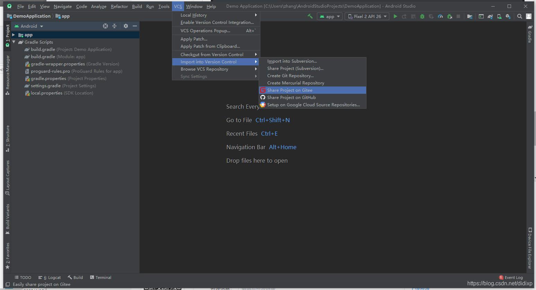Choose VCS Operations Popup entry
Screen dimensions: 536x290
[216, 31]
